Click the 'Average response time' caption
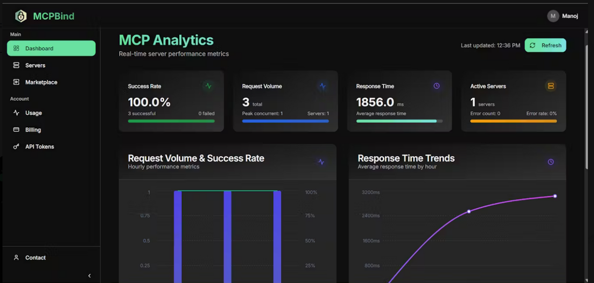594x283 pixels. [x=381, y=113]
